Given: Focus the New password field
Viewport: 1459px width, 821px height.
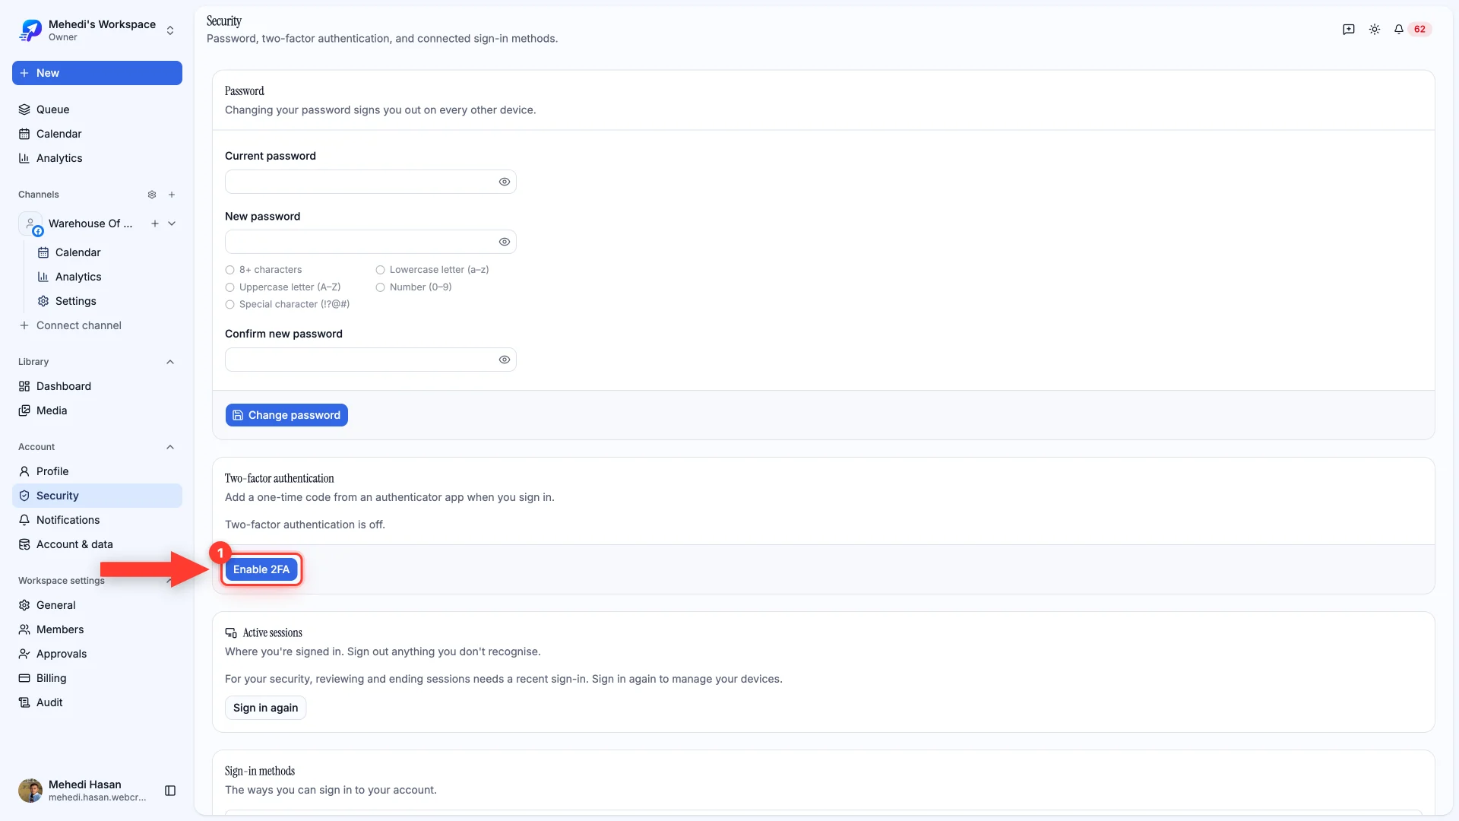Looking at the screenshot, I should [371, 242].
